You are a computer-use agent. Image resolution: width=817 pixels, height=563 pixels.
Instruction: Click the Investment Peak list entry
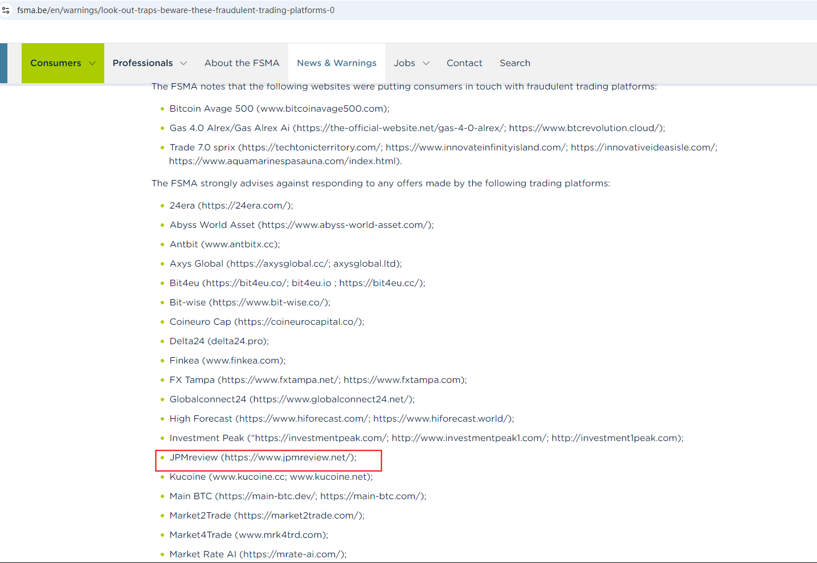(426, 438)
